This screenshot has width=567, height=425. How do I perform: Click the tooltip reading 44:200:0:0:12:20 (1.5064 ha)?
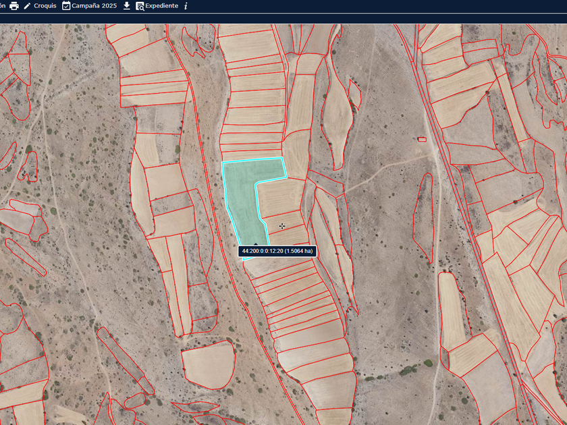point(277,251)
